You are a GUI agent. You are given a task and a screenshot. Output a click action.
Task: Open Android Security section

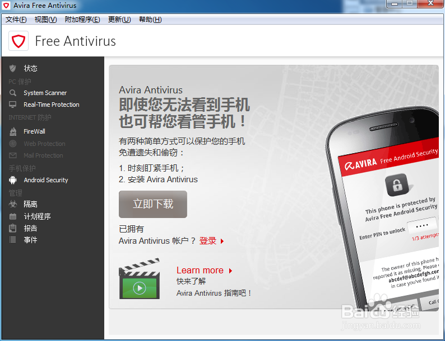46,180
